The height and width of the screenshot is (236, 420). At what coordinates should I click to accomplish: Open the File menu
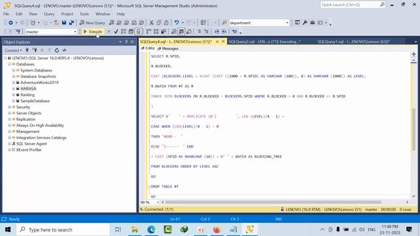tap(6, 14)
